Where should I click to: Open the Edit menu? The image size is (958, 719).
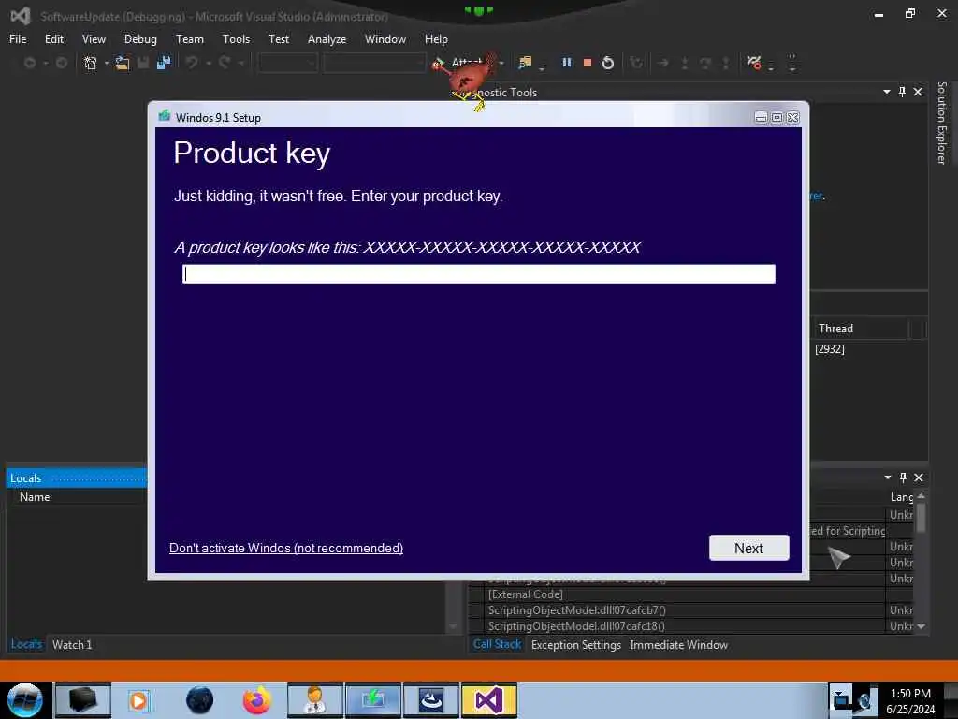(x=53, y=39)
